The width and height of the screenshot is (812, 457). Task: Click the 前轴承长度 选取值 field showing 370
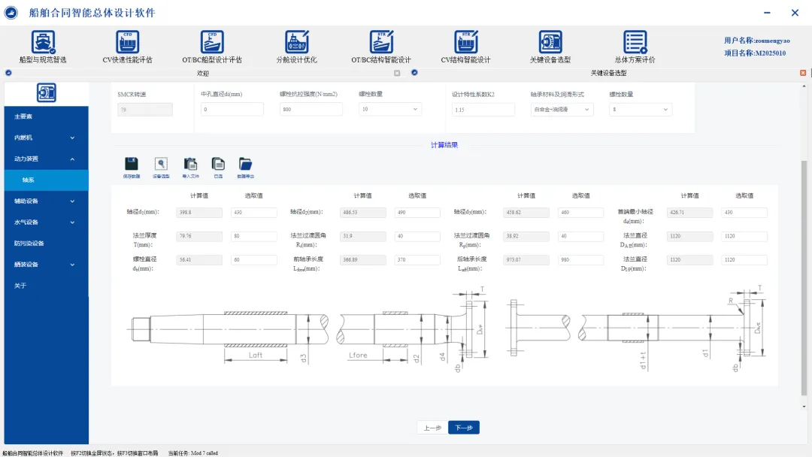click(417, 260)
